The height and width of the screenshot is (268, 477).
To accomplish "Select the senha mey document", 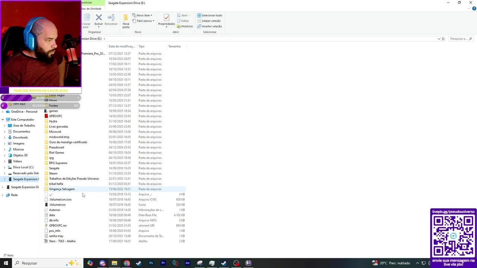I will (56, 236).
